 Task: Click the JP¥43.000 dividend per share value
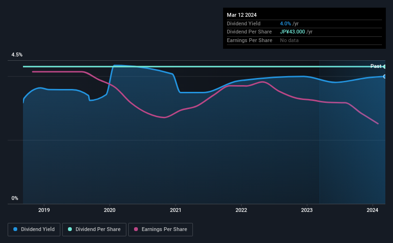coord(292,32)
